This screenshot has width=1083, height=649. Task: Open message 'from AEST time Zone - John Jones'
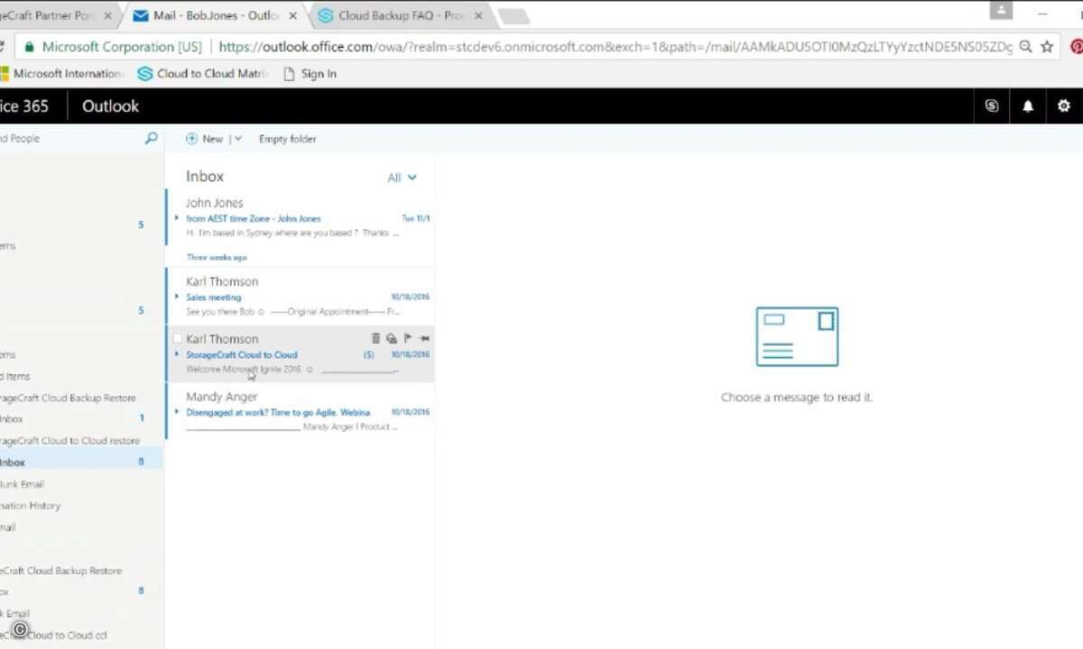[x=300, y=216]
